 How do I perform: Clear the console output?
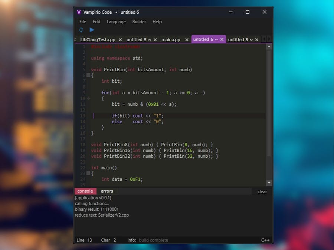click(x=262, y=192)
